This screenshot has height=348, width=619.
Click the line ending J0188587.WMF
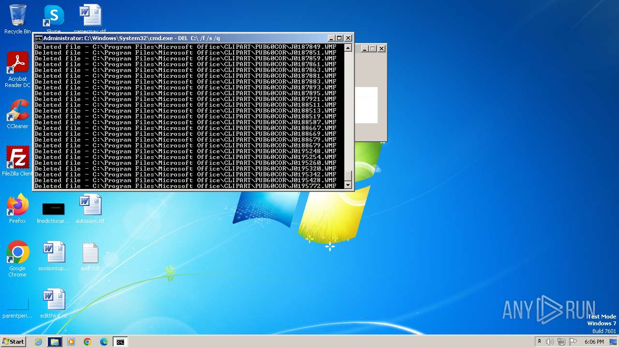pyautogui.click(x=186, y=122)
